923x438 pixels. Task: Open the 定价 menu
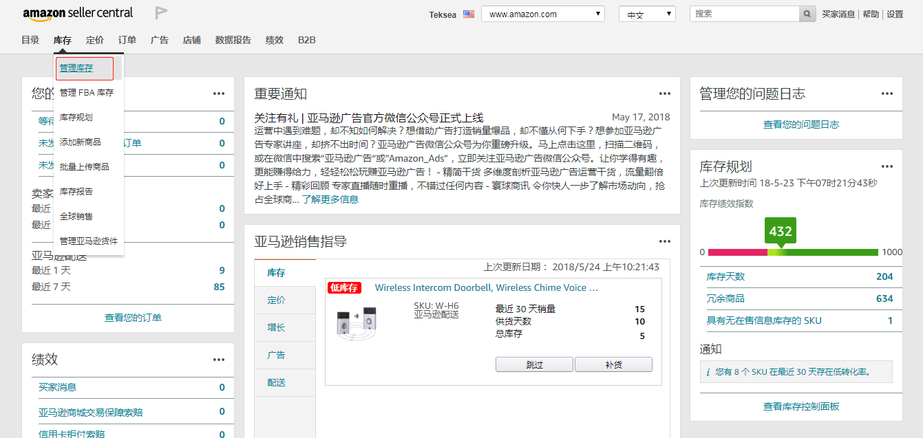click(95, 40)
